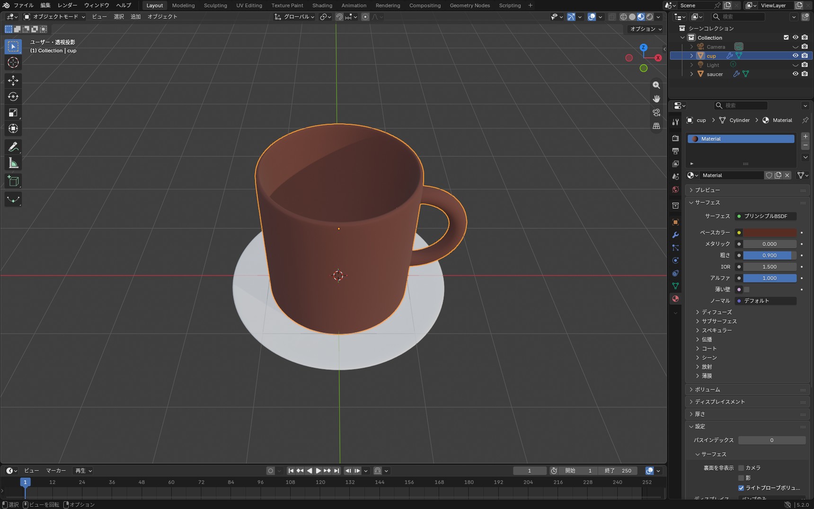Open the 追加 menu in viewport header
The image size is (814, 509).
[x=135, y=17]
